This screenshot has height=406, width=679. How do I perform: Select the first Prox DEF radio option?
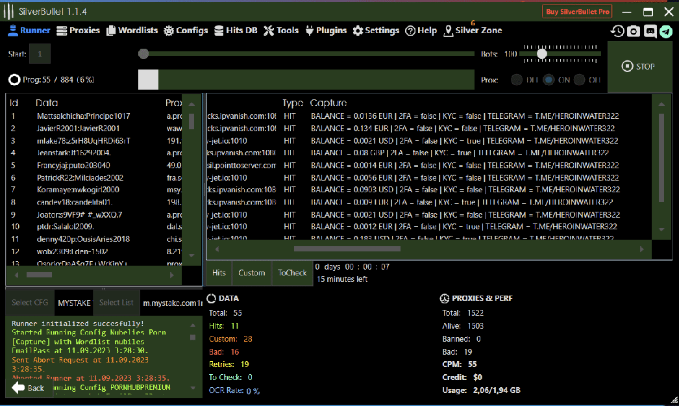click(517, 80)
